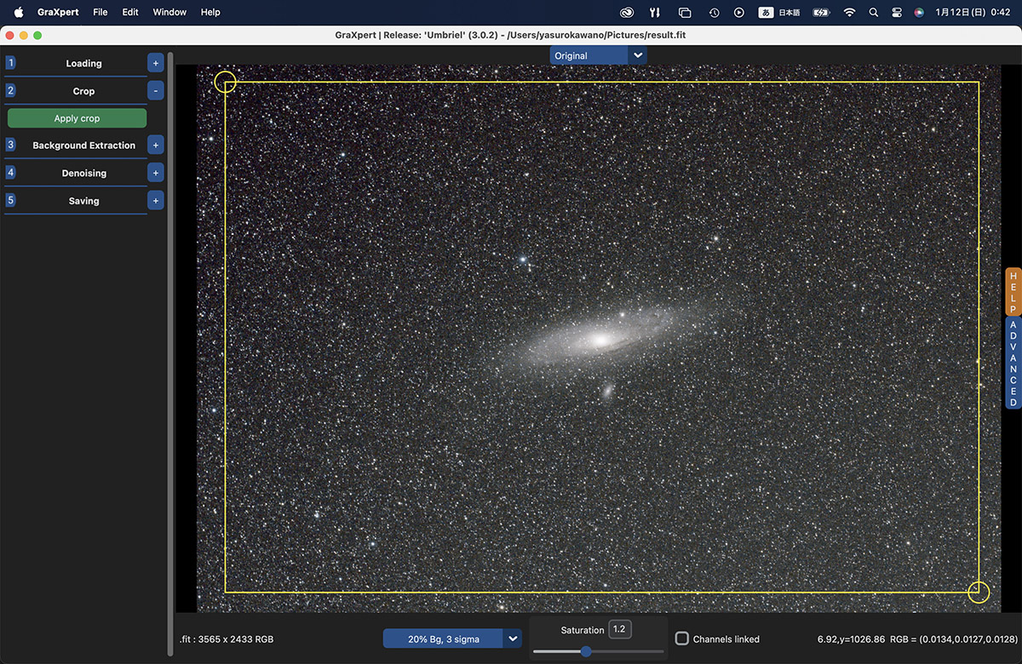Open the Help menu
1022x664 pixels.
[x=210, y=13]
